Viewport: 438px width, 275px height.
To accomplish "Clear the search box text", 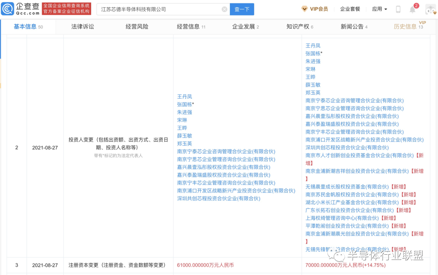I will (x=224, y=9).
